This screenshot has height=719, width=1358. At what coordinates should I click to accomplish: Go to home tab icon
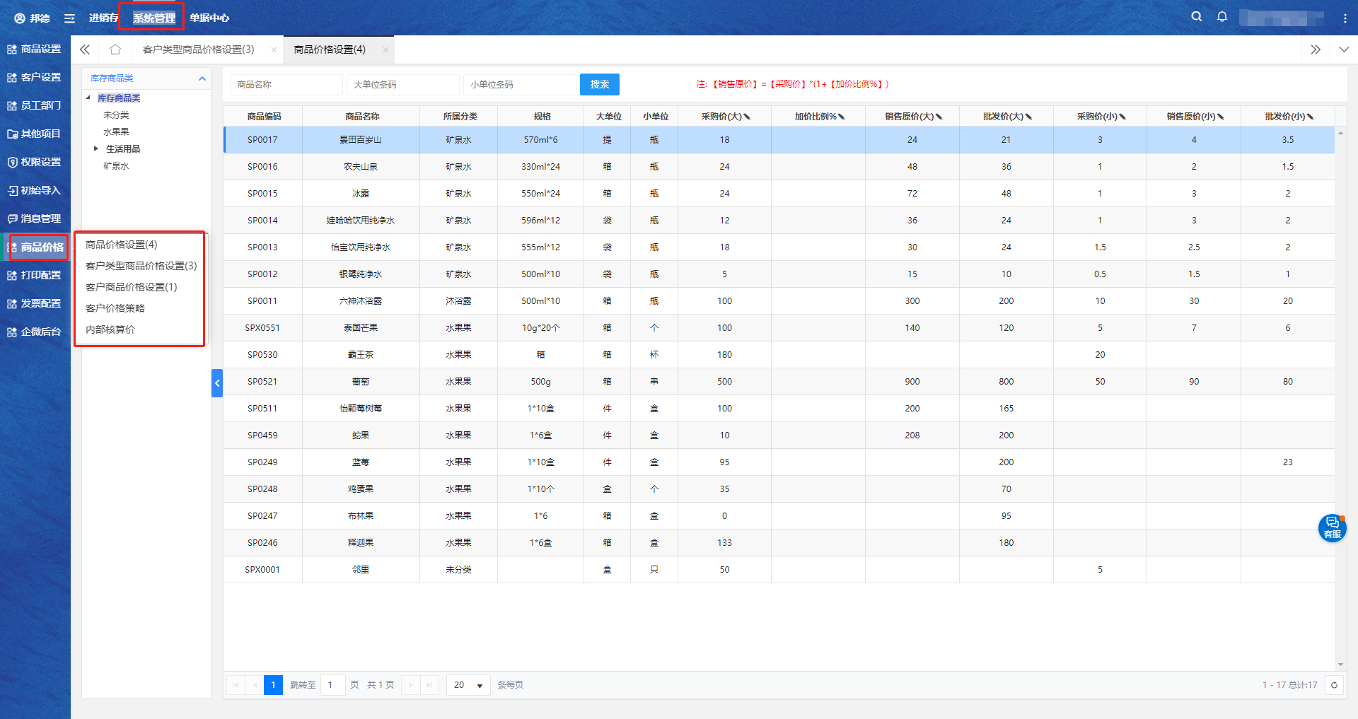[115, 49]
